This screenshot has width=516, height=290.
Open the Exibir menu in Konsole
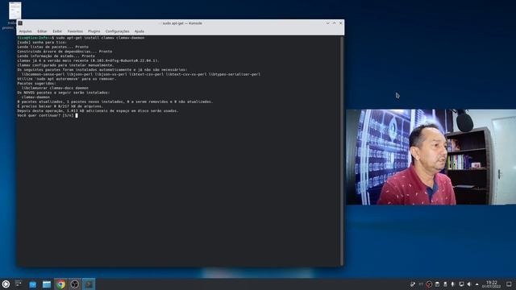pyautogui.click(x=57, y=31)
